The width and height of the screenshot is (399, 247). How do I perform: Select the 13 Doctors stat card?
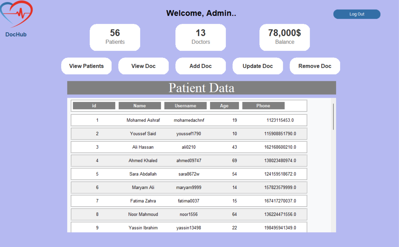click(x=201, y=37)
